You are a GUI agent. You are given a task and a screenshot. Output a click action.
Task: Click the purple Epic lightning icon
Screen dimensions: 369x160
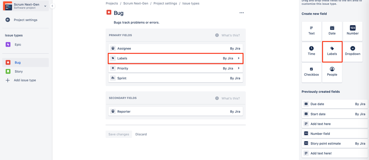tap(8, 44)
